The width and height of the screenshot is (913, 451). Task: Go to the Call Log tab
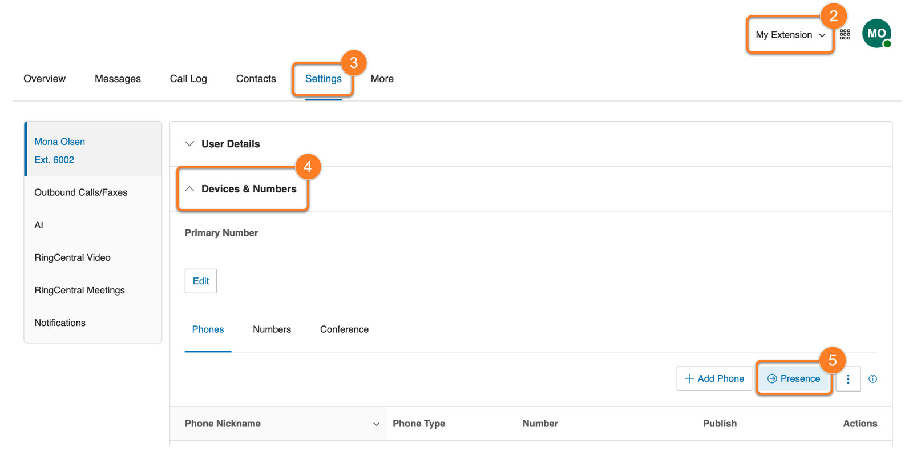coord(188,79)
